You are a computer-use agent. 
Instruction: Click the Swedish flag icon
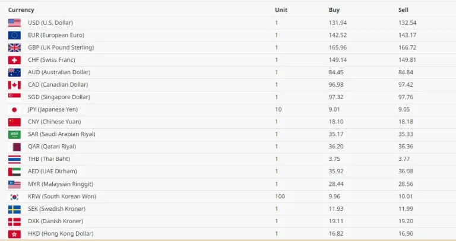point(14,209)
